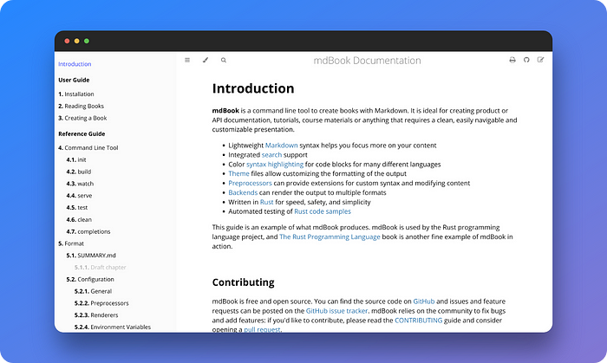Open chapter 3. Creating a Book
The height and width of the screenshot is (363, 607).
(82, 118)
